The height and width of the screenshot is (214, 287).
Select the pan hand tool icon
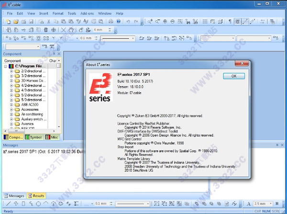pos(71,30)
